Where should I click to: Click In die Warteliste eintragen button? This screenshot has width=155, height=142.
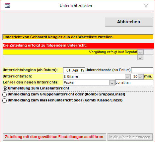[x=130, y=137]
